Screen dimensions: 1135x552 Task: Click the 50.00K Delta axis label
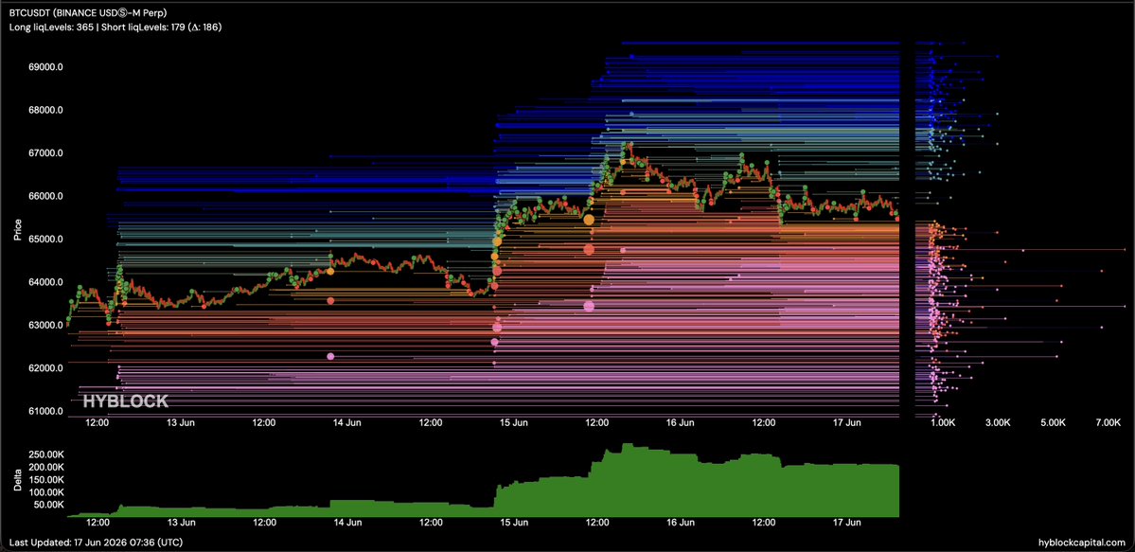47,505
